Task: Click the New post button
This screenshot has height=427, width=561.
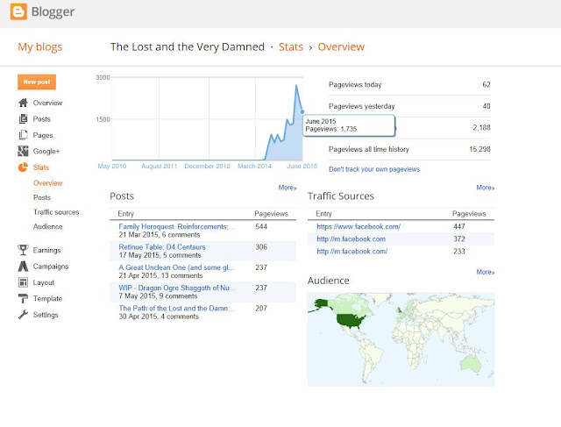Action: point(37,82)
